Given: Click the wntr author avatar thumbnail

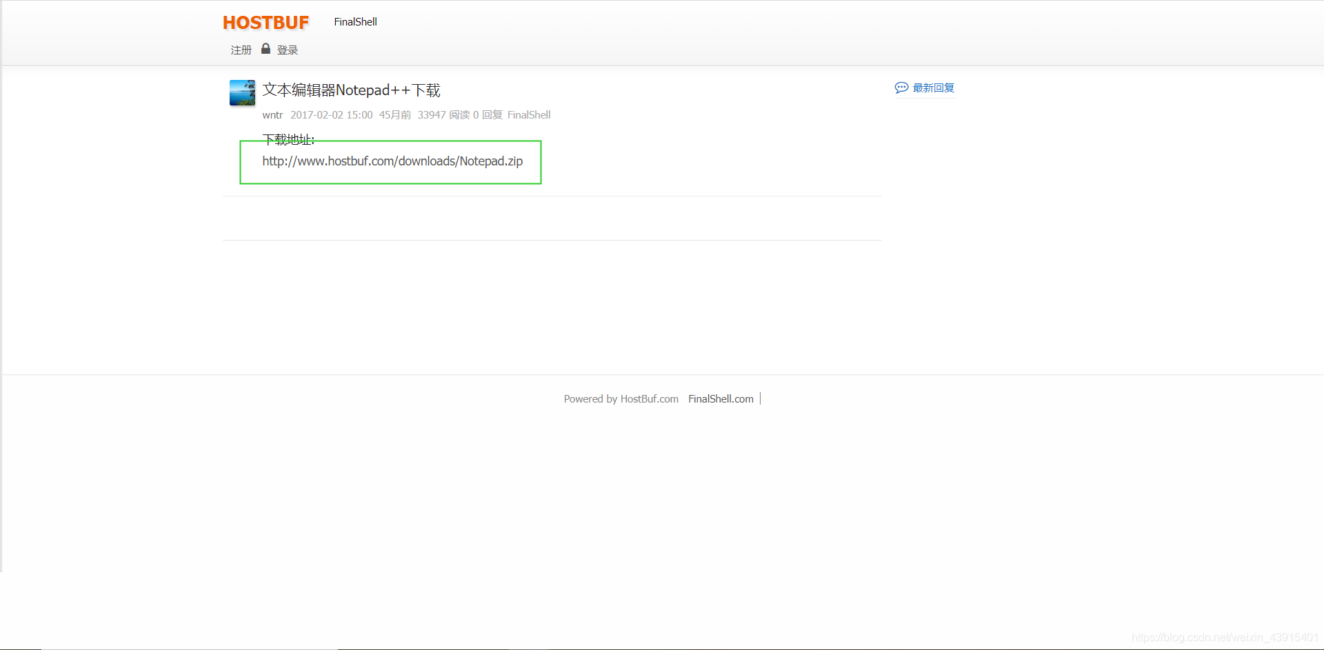Looking at the screenshot, I should coord(242,92).
